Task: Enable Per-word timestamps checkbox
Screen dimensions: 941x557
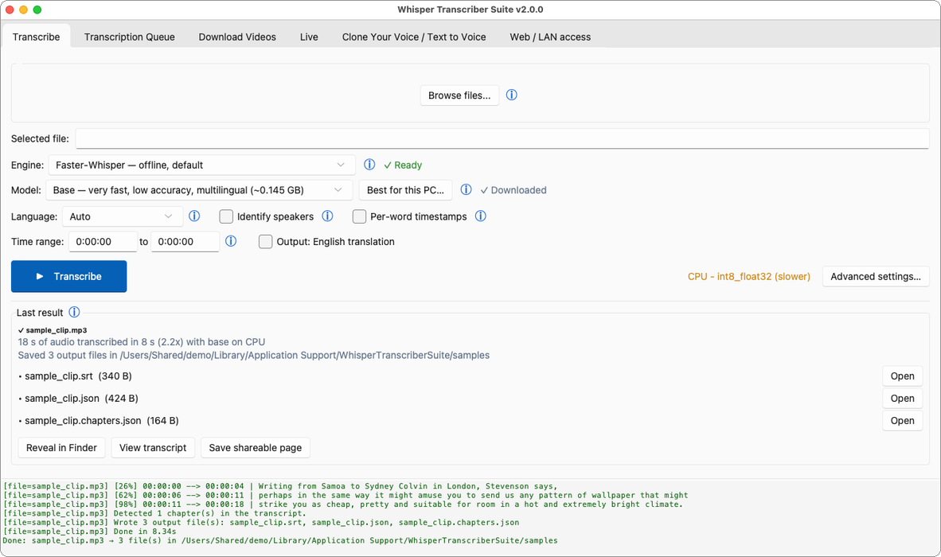Action: click(360, 216)
